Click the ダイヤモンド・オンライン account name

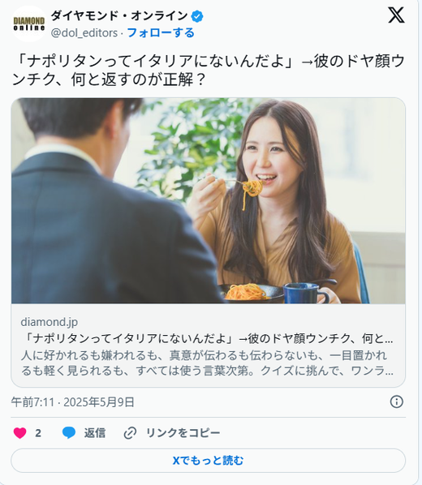point(119,15)
